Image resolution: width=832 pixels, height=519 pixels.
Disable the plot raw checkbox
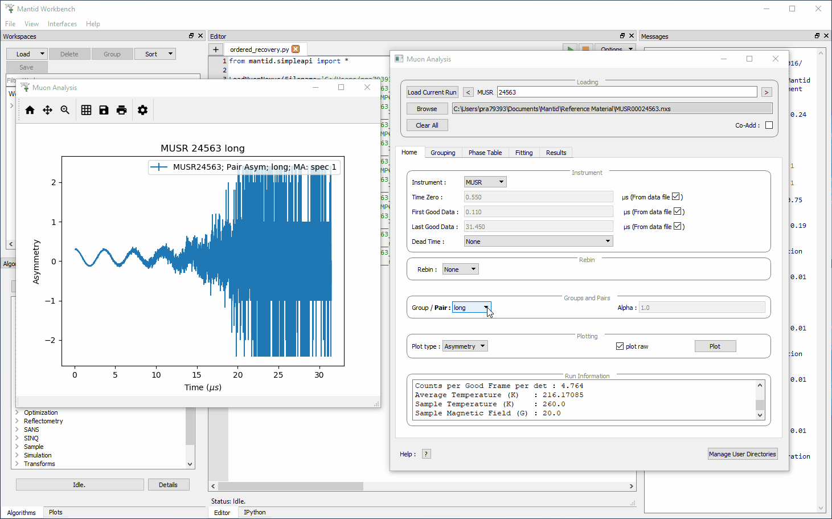[620, 346]
